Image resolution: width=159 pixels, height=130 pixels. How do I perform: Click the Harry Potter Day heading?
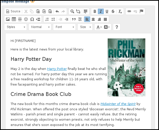(31, 59)
